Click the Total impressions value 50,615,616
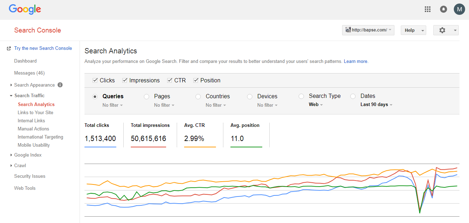 click(148, 139)
